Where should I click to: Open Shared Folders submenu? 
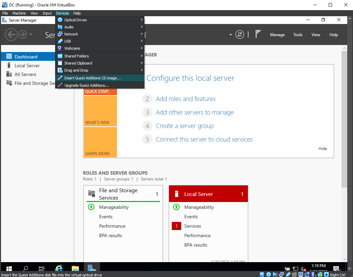tap(100, 56)
